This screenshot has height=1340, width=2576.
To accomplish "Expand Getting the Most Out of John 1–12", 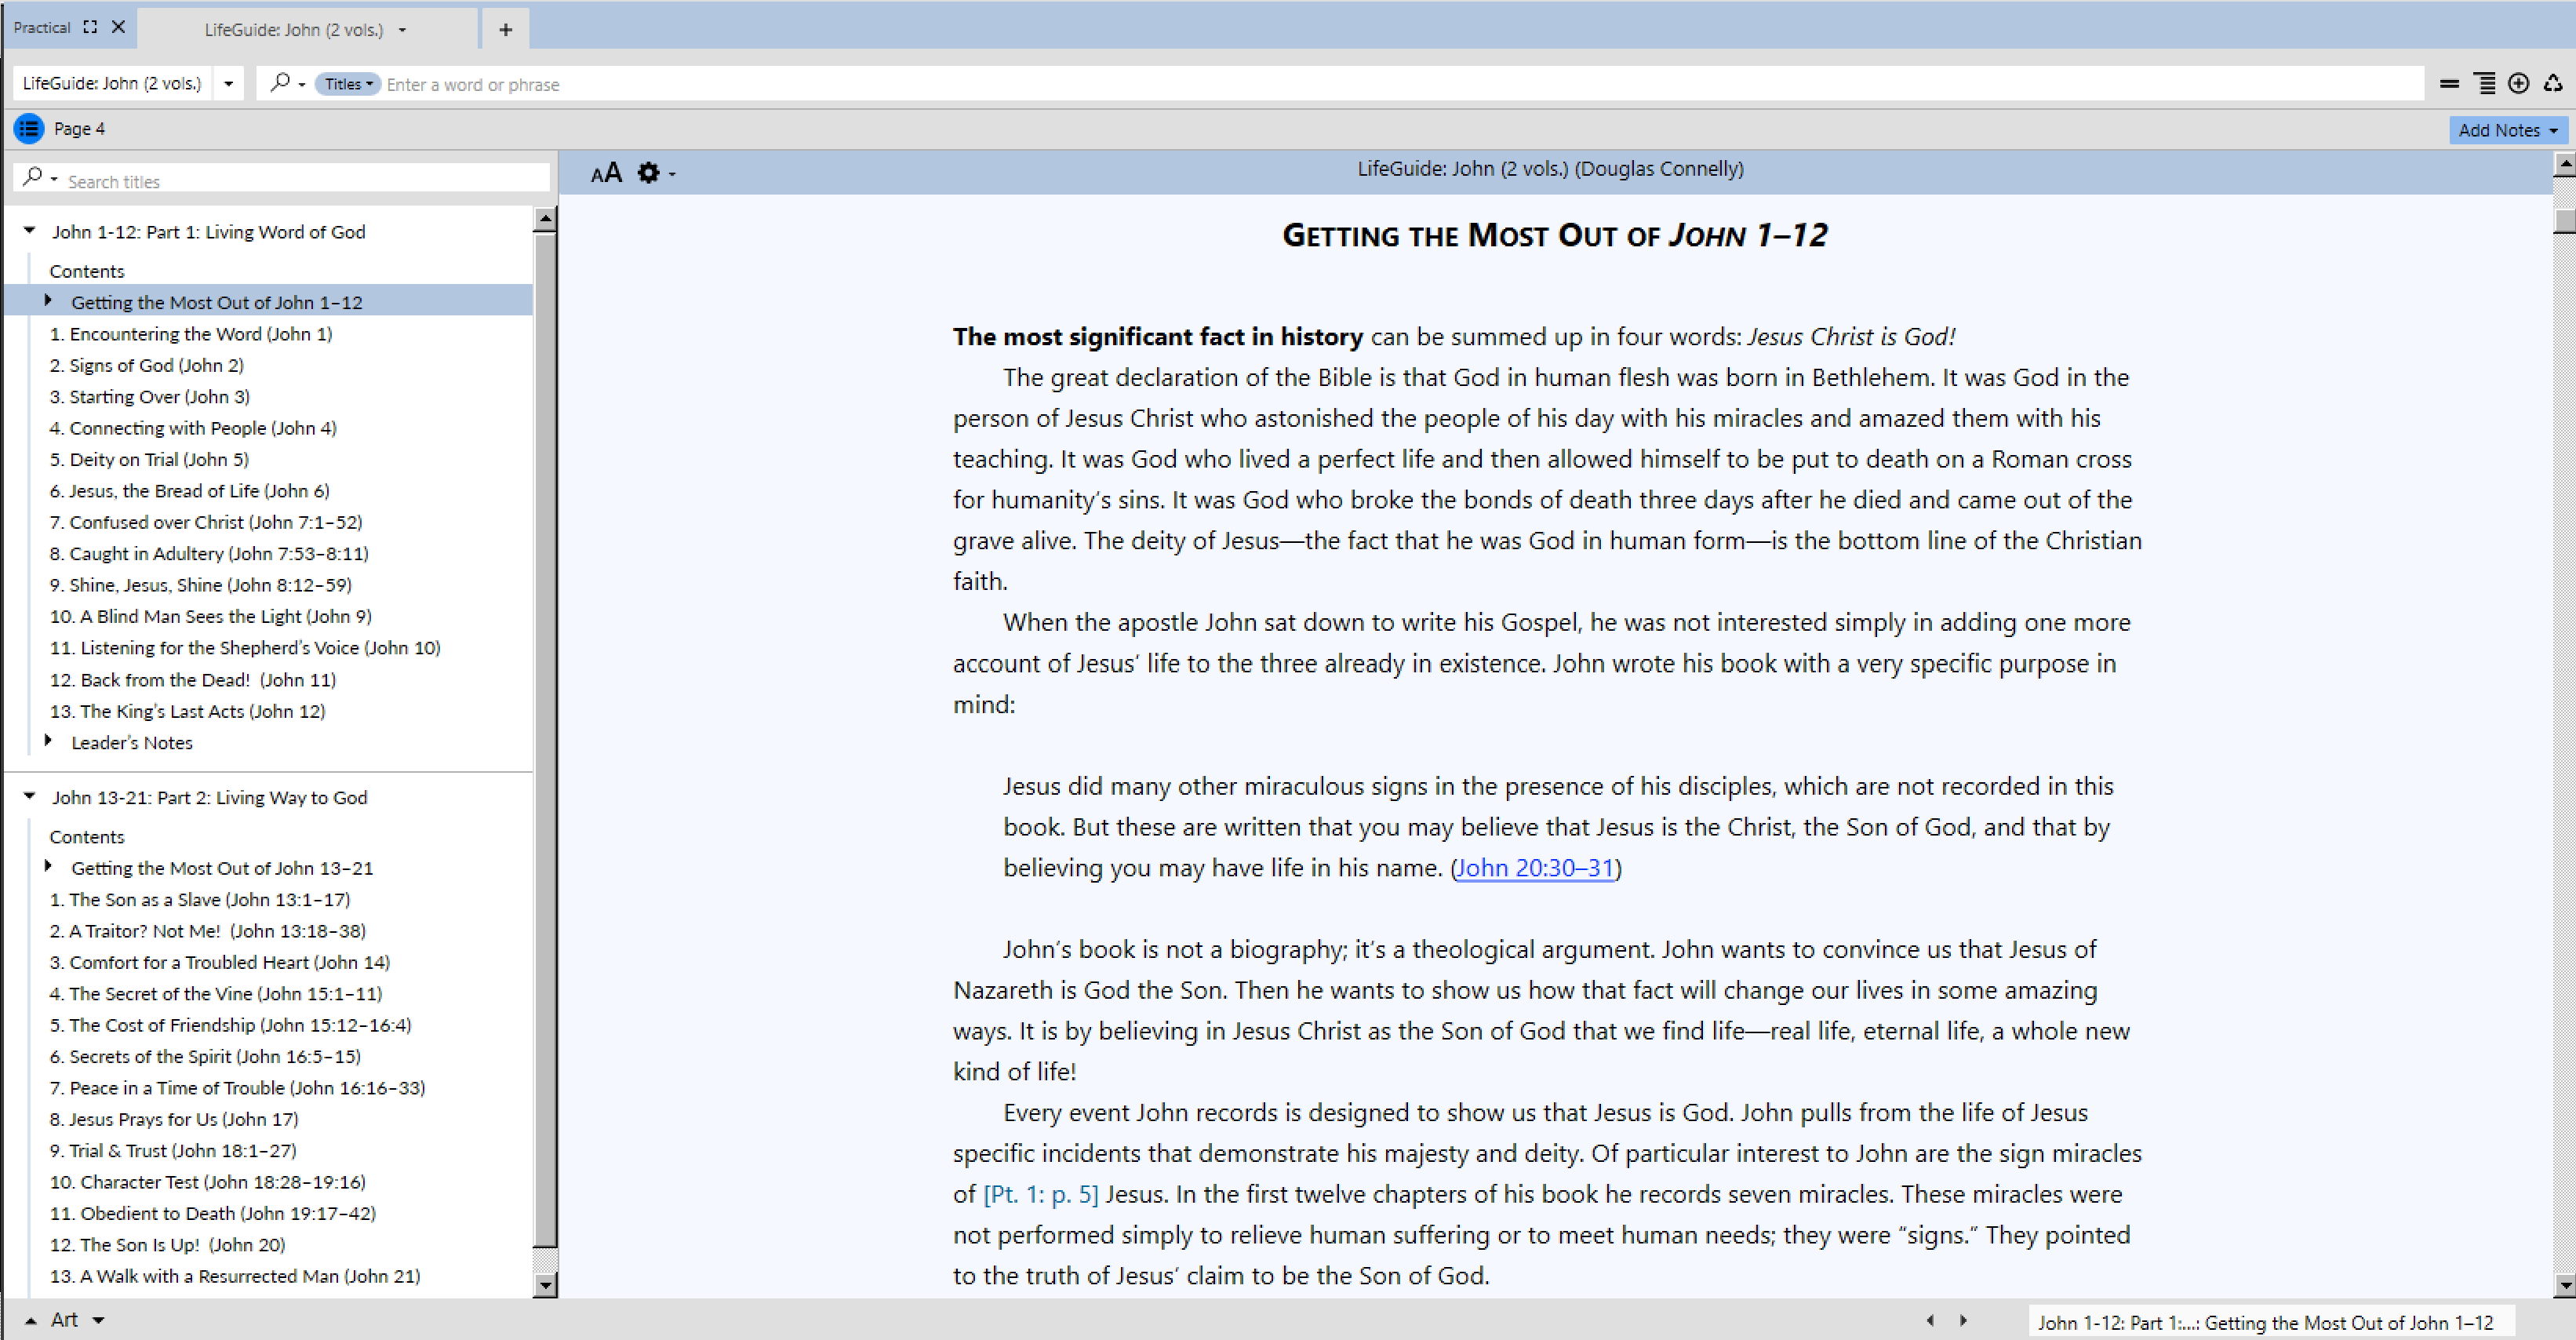I will pos(48,300).
